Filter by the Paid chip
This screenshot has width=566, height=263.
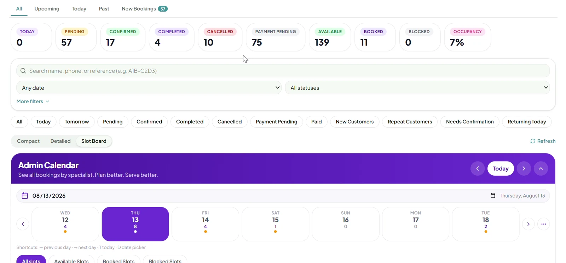tap(317, 122)
